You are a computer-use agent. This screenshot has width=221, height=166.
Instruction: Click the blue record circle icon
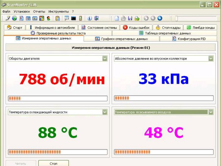coord(160,18)
